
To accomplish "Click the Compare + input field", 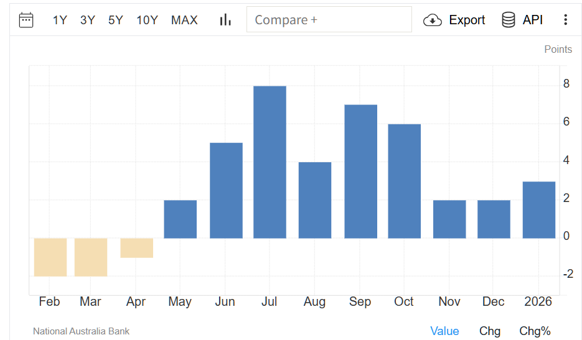I will pyautogui.click(x=329, y=20).
